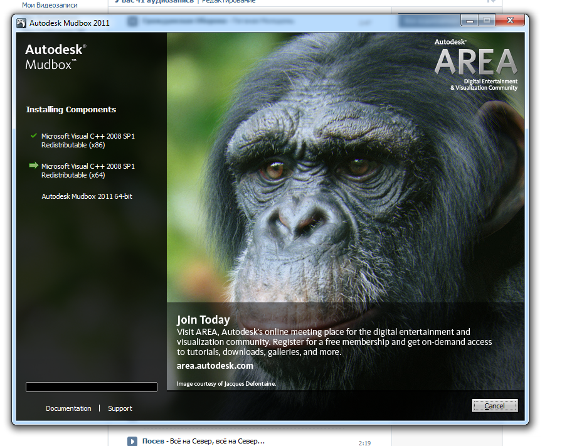Click the Mudbox icon in the title bar
The image size is (562, 446).
21,23
